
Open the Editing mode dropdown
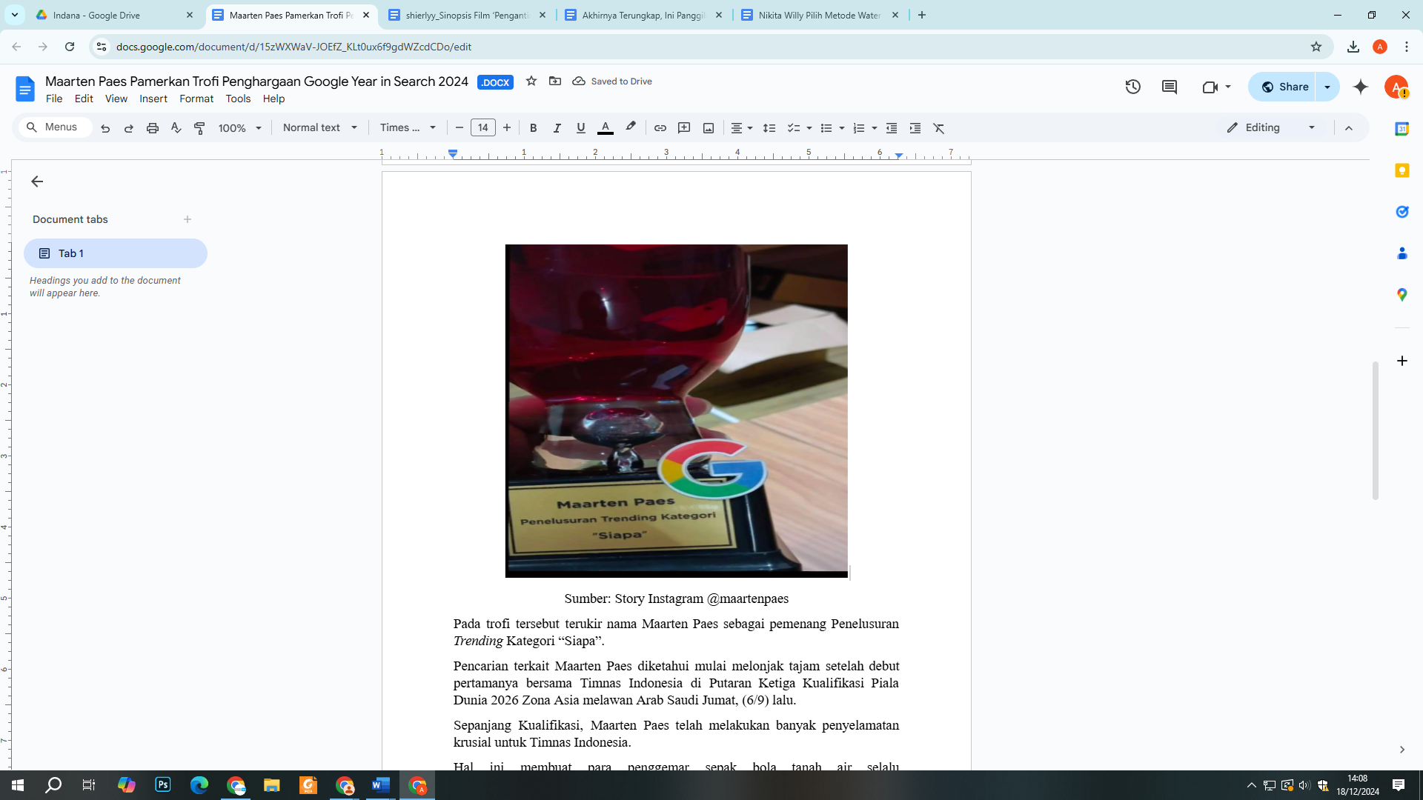[x=1271, y=127]
